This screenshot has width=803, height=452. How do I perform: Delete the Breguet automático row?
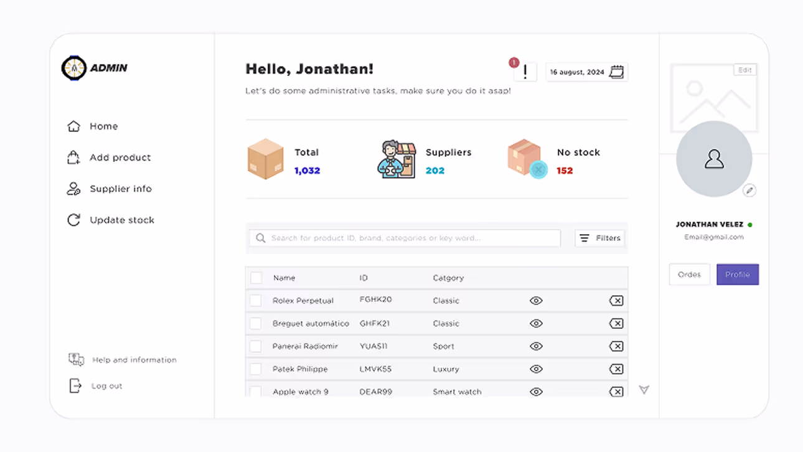tap(616, 324)
